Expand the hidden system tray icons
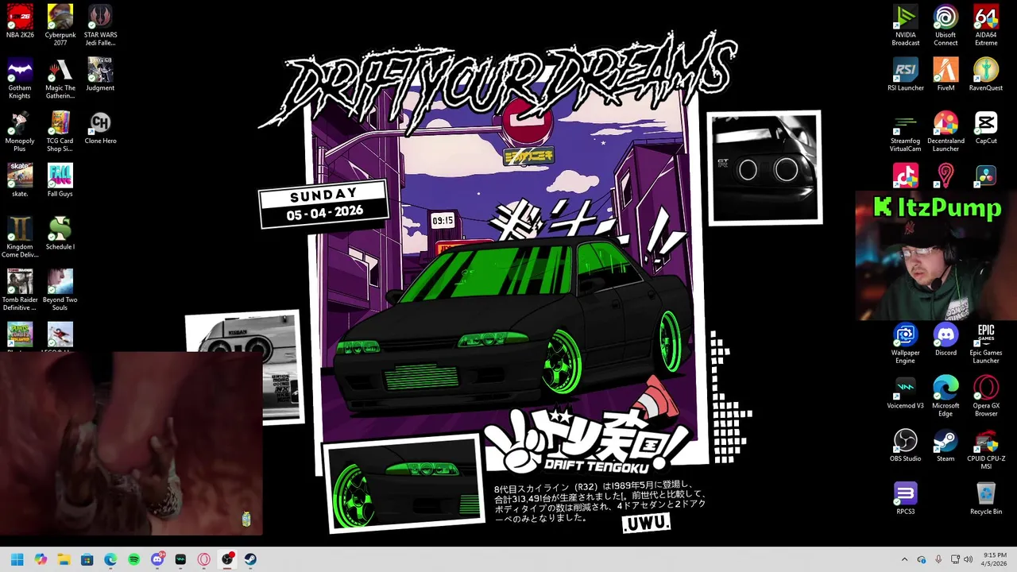This screenshot has height=572, width=1017. [x=904, y=559]
